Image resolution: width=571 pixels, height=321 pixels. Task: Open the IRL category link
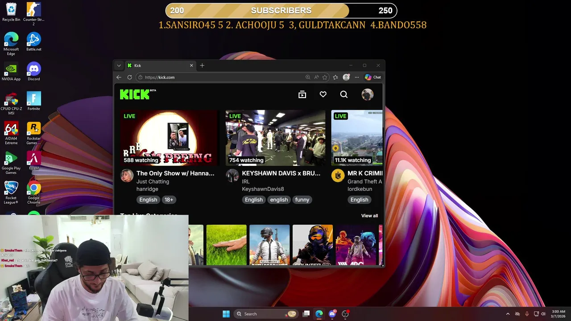coord(246,181)
